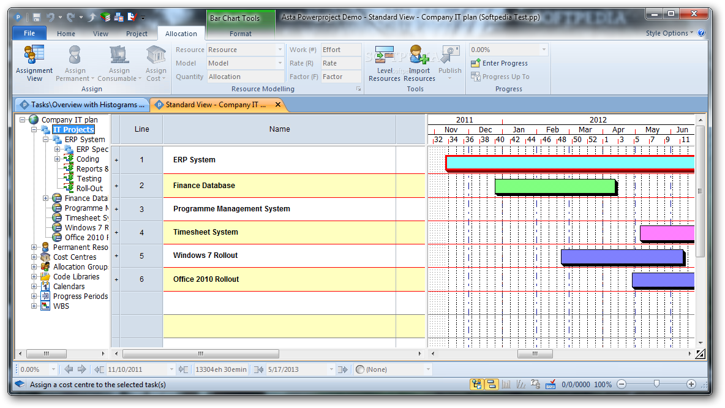Open the Assignment View tool
This screenshot has width=725, height=408.
point(34,63)
